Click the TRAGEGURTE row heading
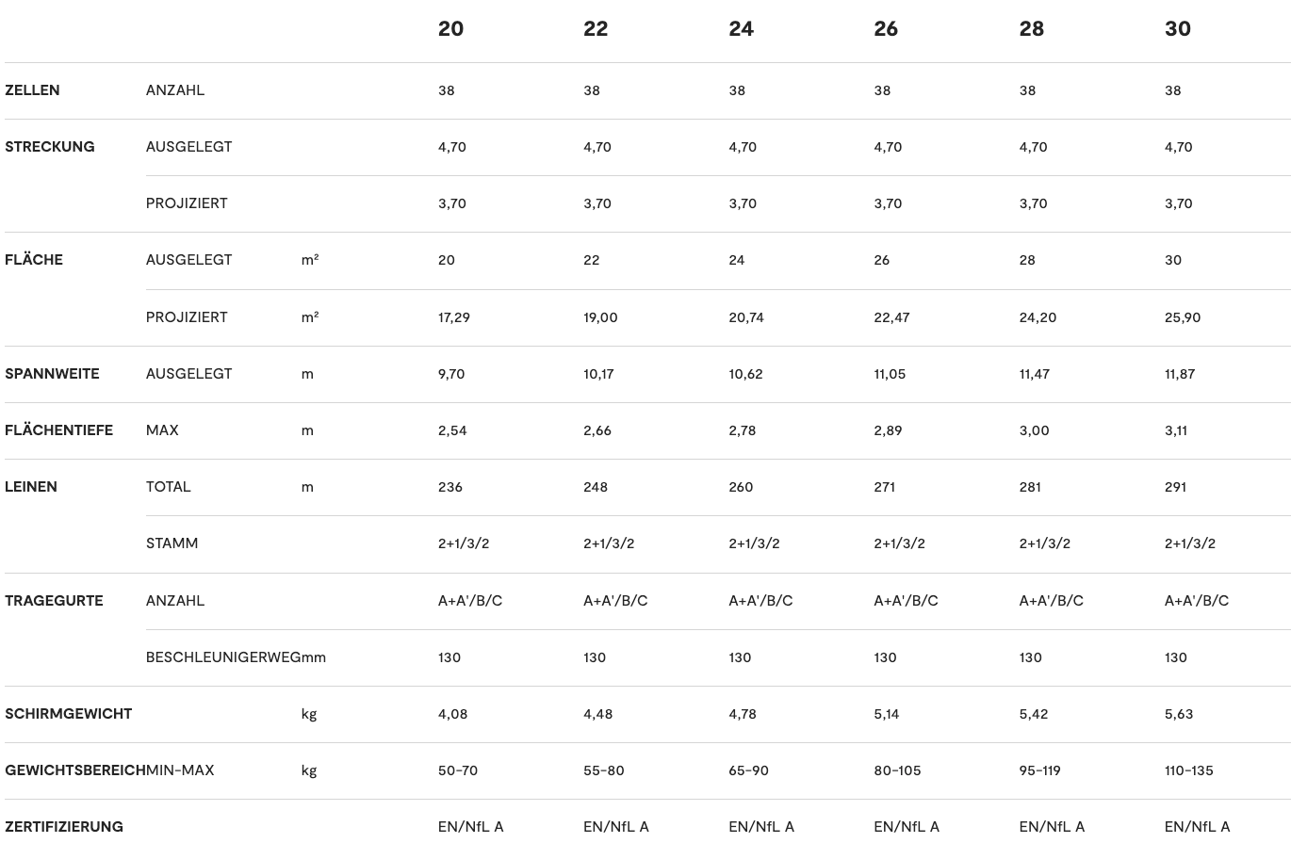The image size is (1291, 843). (54, 601)
